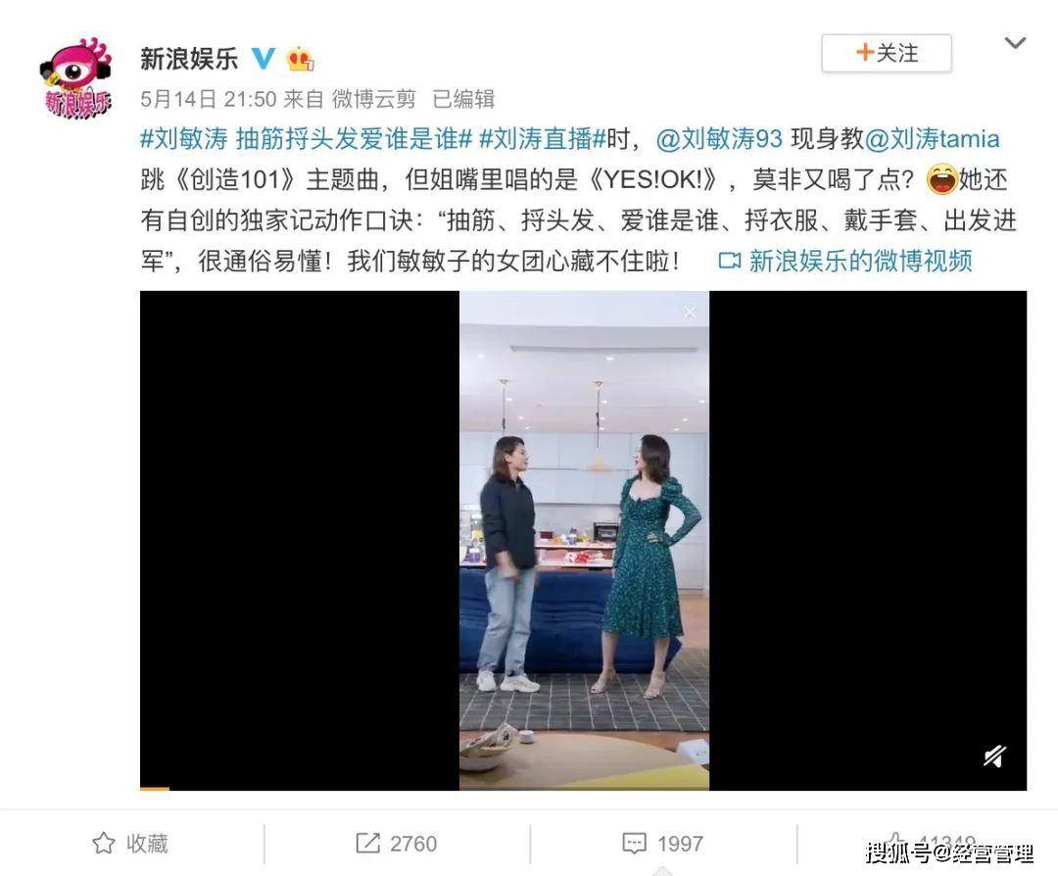Visit the @刘涛tamia mention

(932, 139)
